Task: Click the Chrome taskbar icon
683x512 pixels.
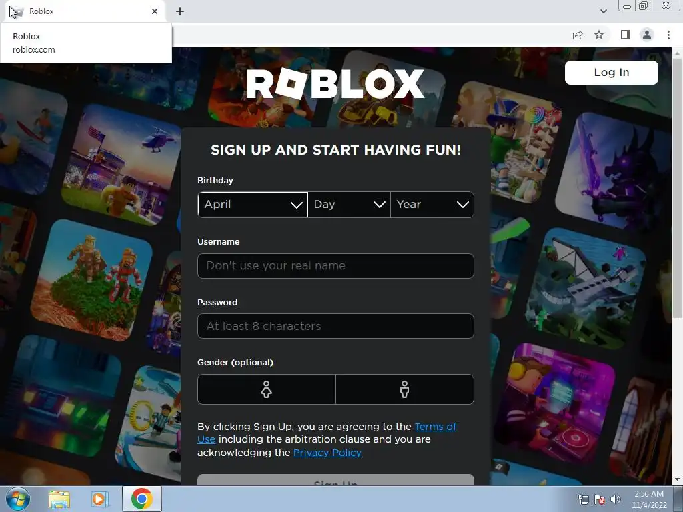Action: 142,499
